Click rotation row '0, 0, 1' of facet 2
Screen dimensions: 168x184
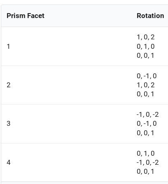(x=145, y=94)
